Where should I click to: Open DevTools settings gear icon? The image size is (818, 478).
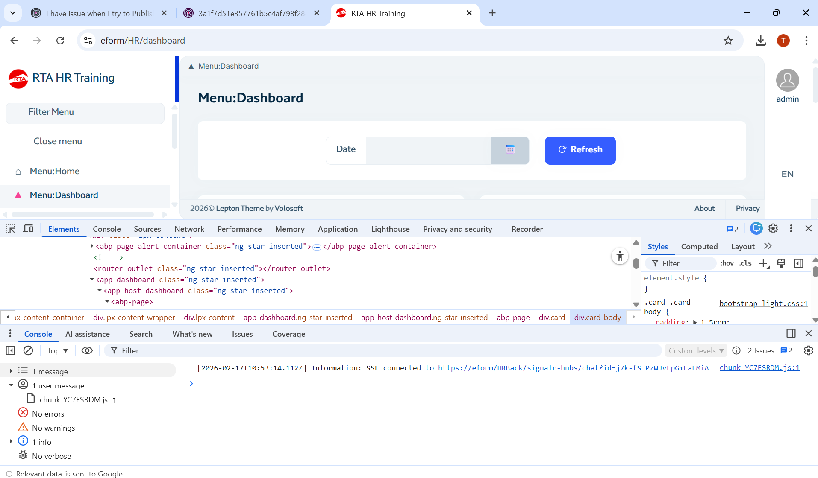click(773, 229)
